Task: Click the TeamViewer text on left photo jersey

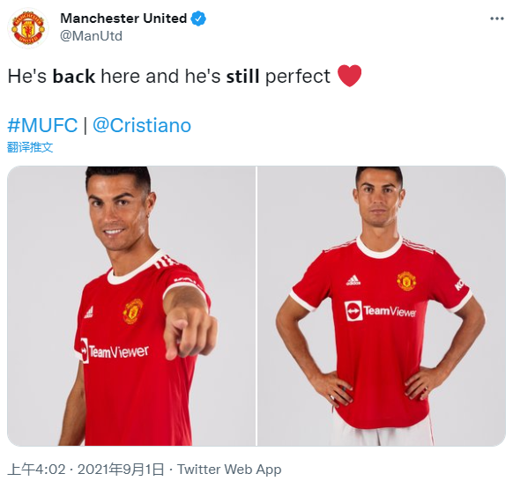Action: coord(119,351)
